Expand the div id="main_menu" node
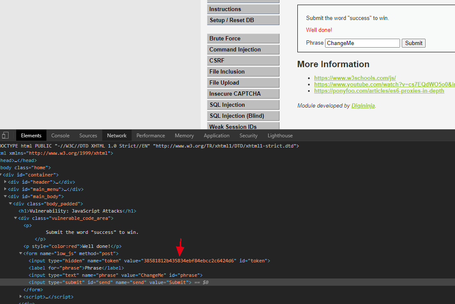The width and height of the screenshot is (455, 304). pyautogui.click(x=5, y=189)
